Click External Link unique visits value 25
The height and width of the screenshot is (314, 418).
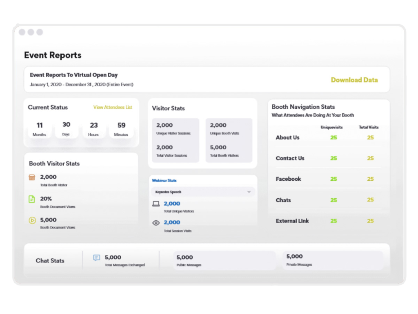click(x=334, y=221)
